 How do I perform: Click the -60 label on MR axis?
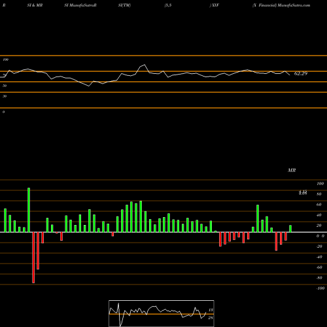319,267
